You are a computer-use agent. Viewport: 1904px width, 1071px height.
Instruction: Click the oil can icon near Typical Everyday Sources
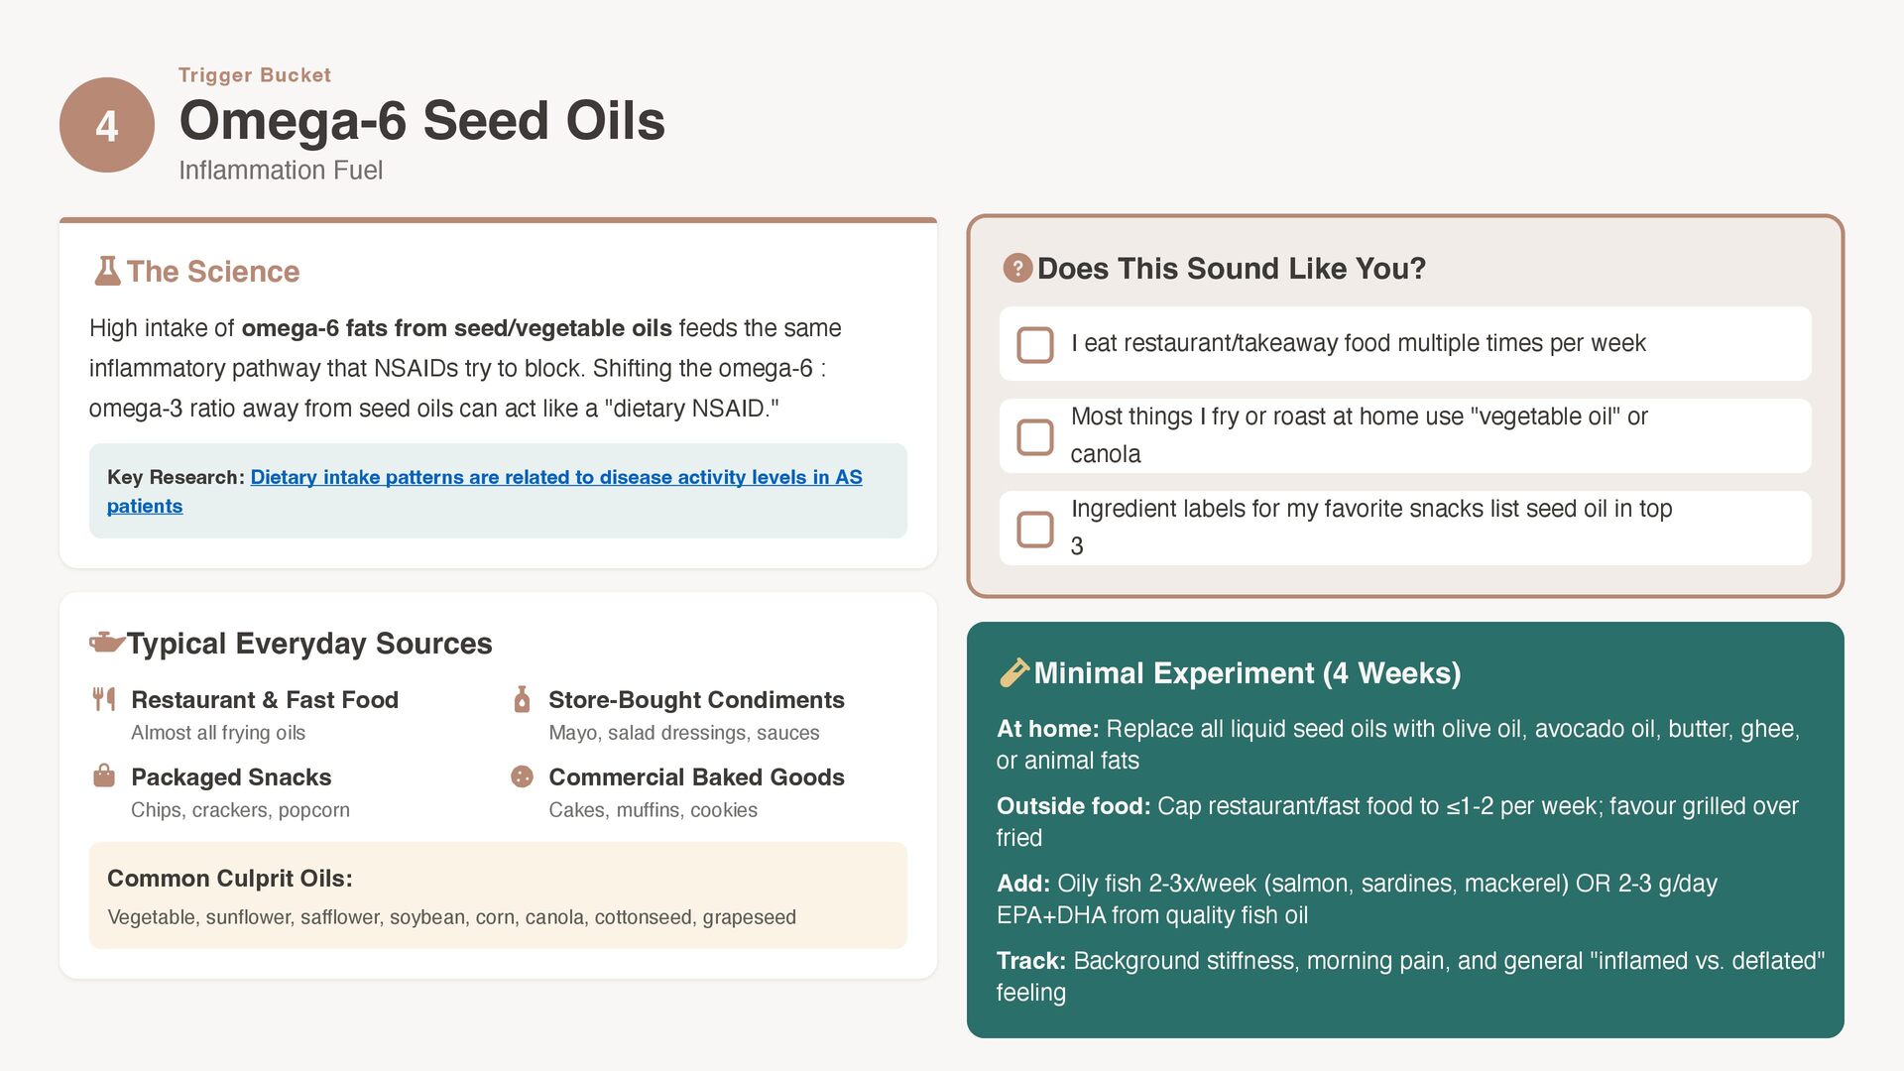click(x=106, y=643)
